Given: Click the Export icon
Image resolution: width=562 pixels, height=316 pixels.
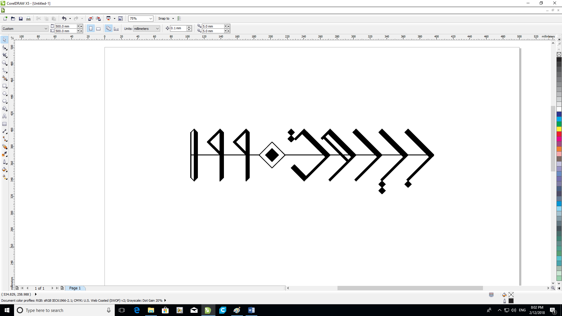Looking at the screenshot, I should [x=98, y=18].
